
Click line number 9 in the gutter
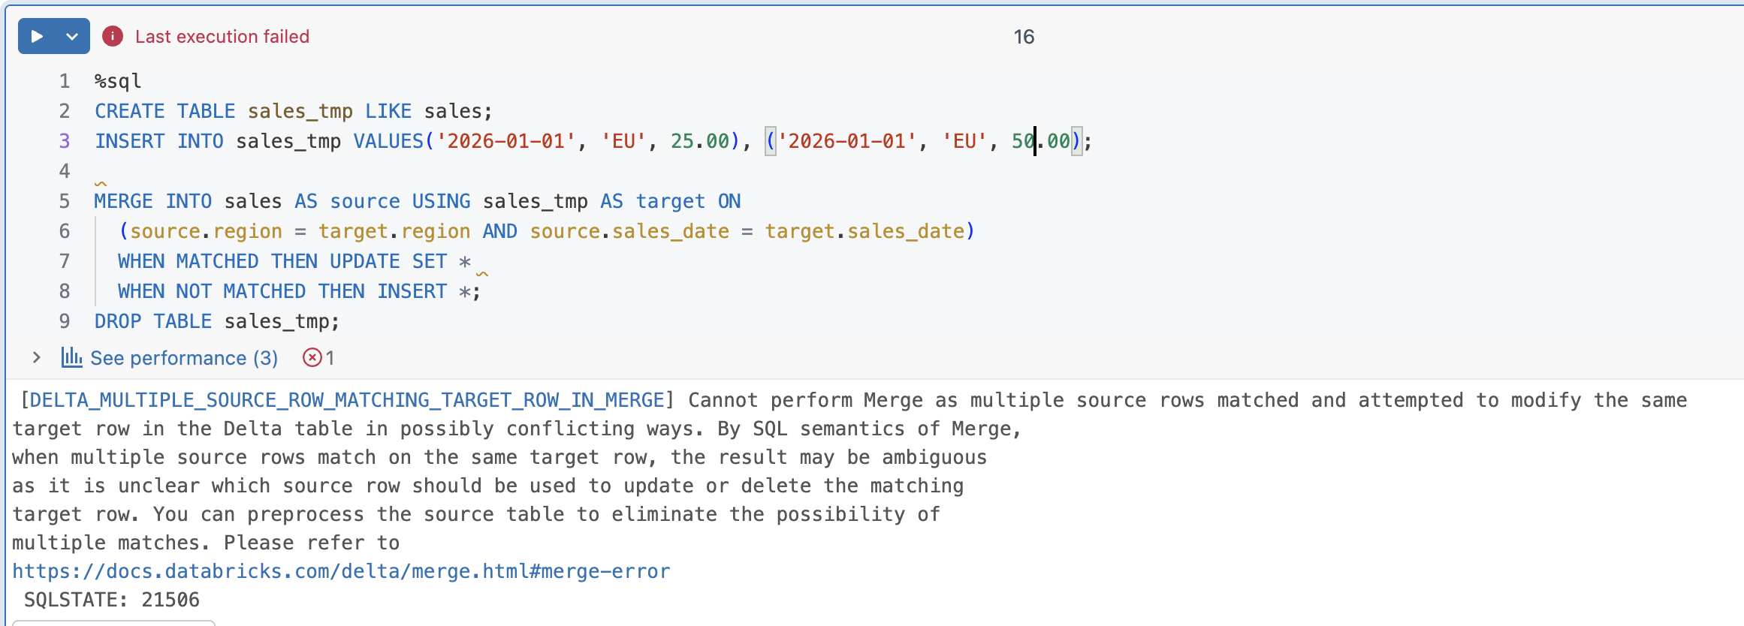[65, 321]
